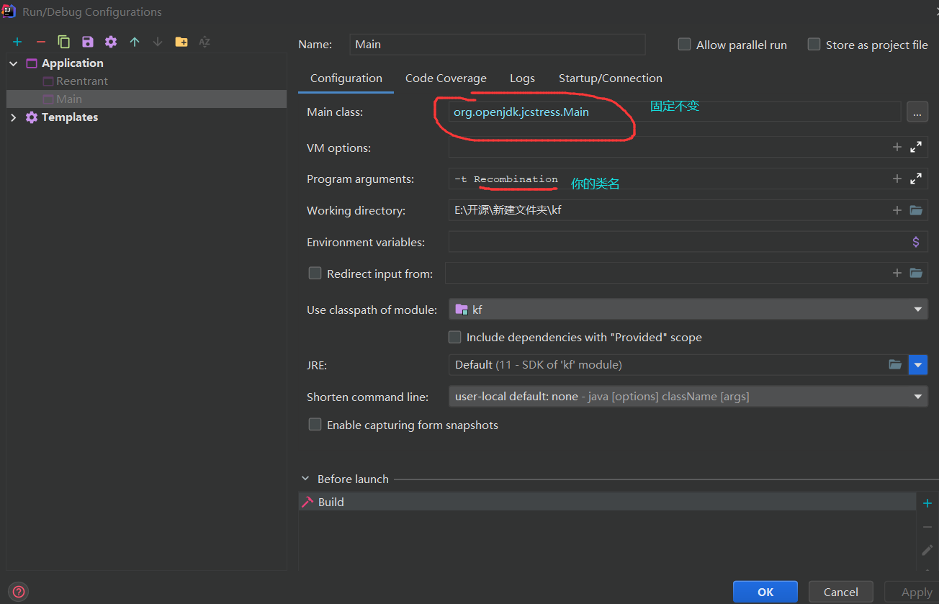Select the Build task row
This screenshot has width=939, height=604.
click(x=606, y=502)
